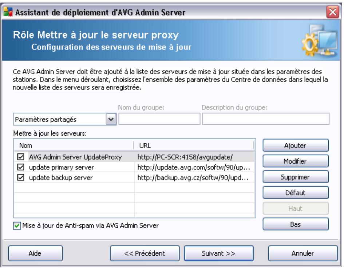The image size is (344, 268).
Task: Click the Ajouter button
Action: point(296,145)
